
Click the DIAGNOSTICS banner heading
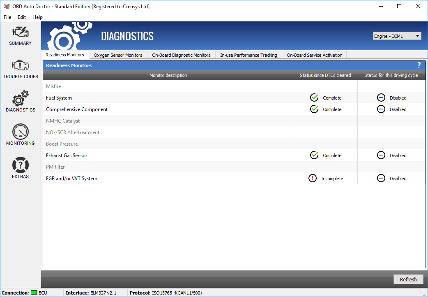(127, 36)
